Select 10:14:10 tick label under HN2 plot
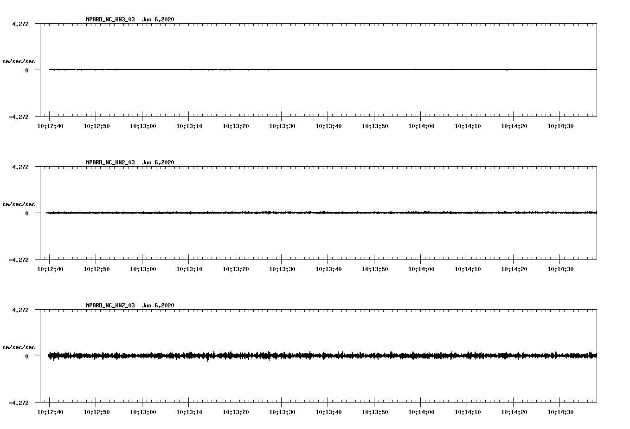 [x=468, y=269]
